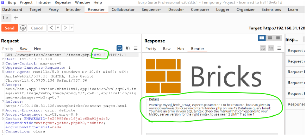The width and height of the screenshot is (306, 136).
Task: Click the Host header line
Action: click(x=29, y=59)
